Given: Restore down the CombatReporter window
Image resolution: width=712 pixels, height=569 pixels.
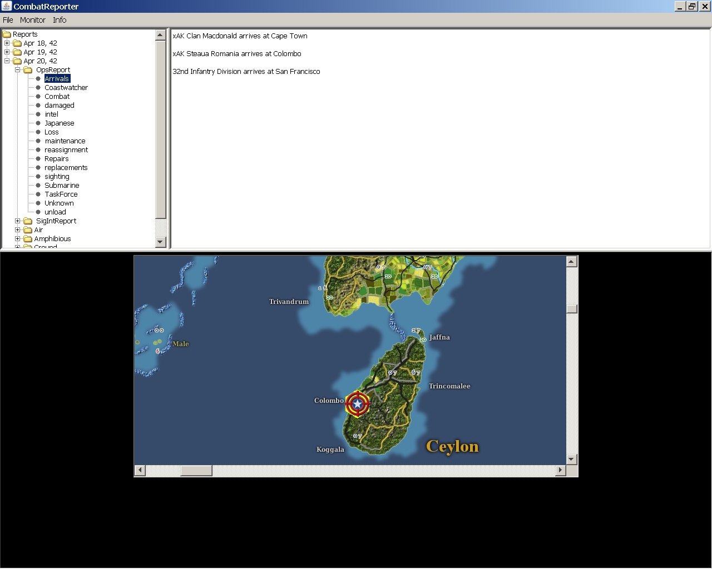Looking at the screenshot, I should coord(692,6).
